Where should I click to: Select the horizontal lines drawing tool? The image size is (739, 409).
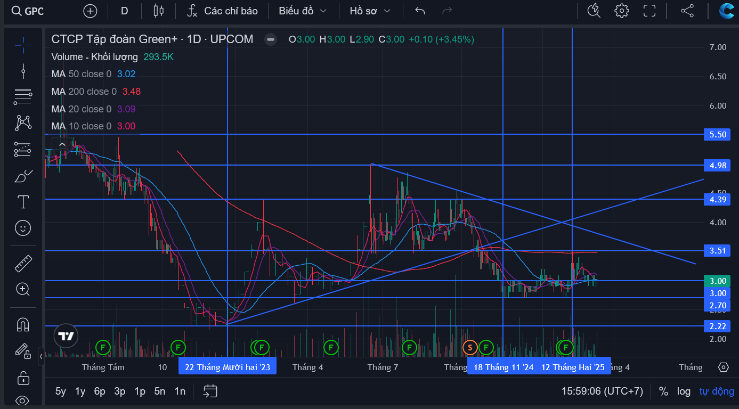click(x=23, y=96)
